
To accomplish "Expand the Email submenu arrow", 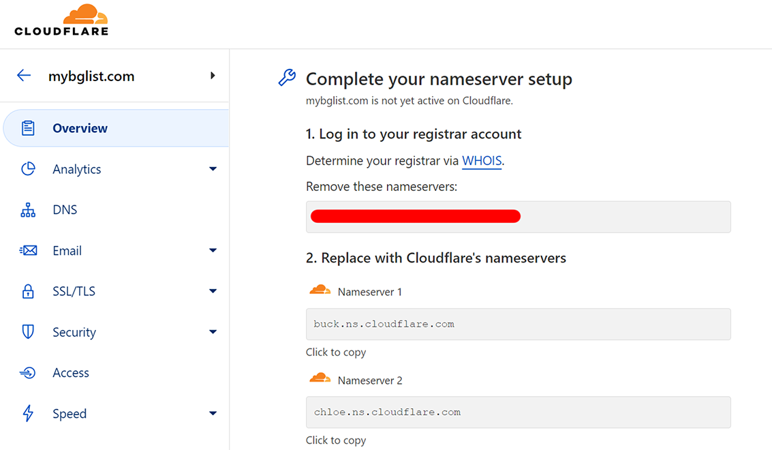I will pos(213,250).
